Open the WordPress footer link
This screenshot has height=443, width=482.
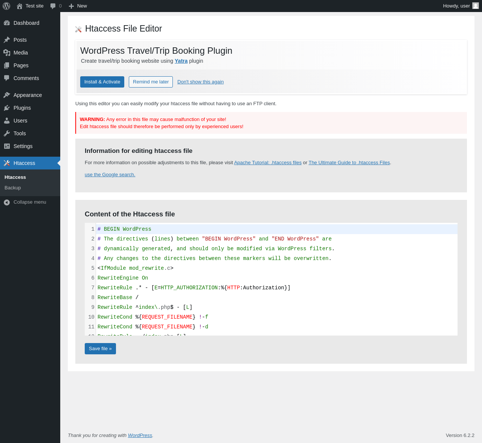[x=140, y=435]
